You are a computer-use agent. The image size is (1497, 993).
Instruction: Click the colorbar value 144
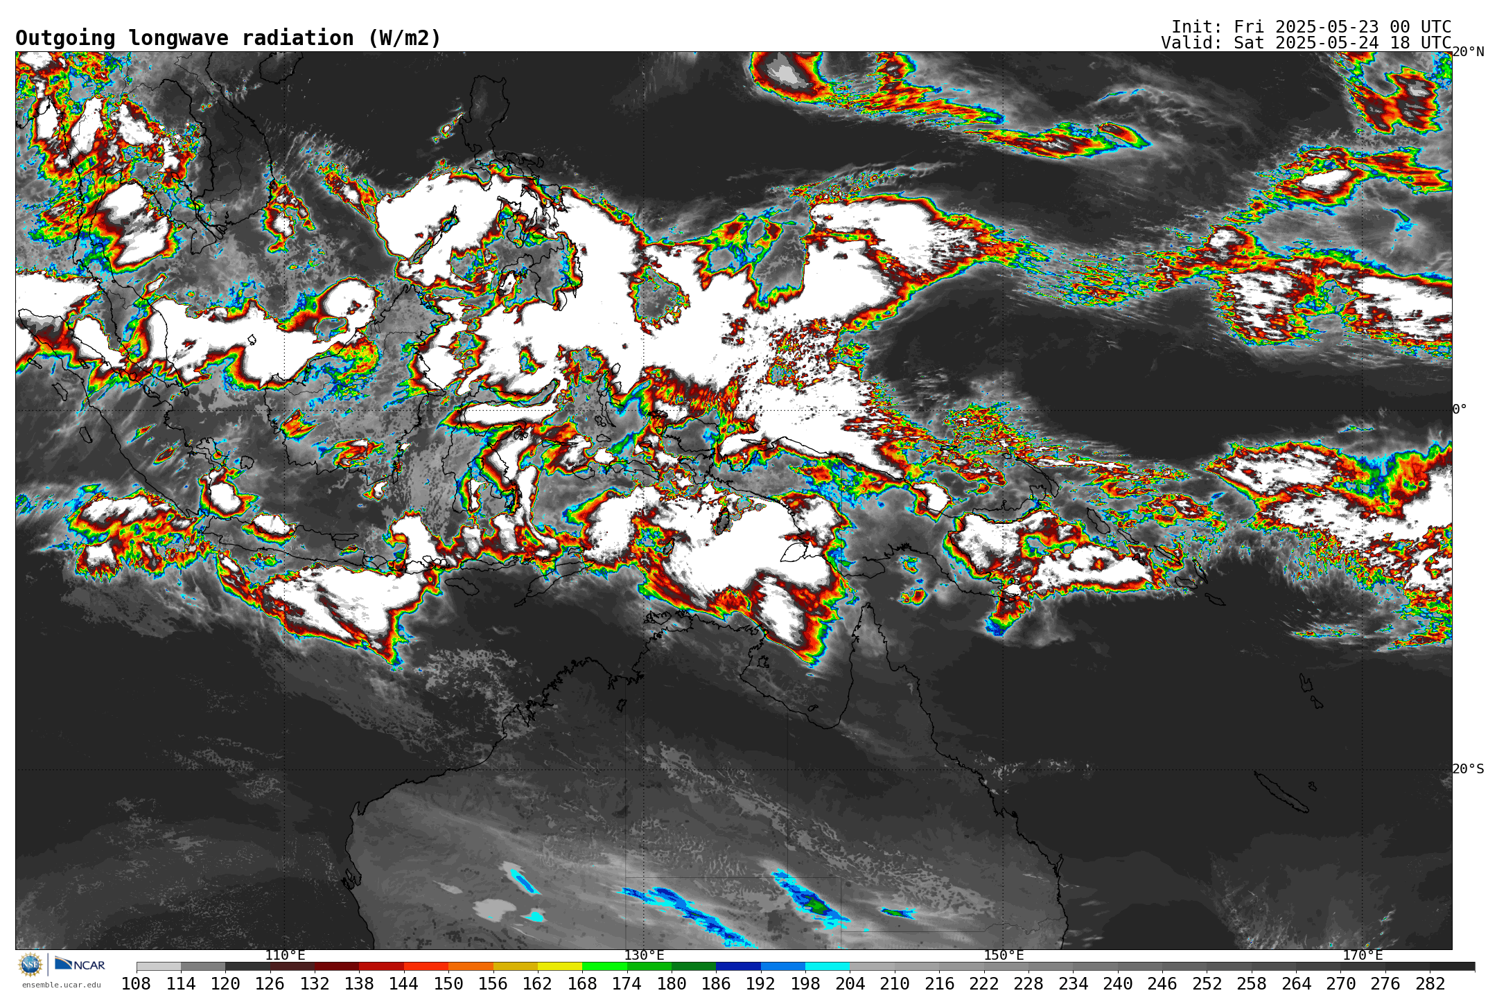404,983
